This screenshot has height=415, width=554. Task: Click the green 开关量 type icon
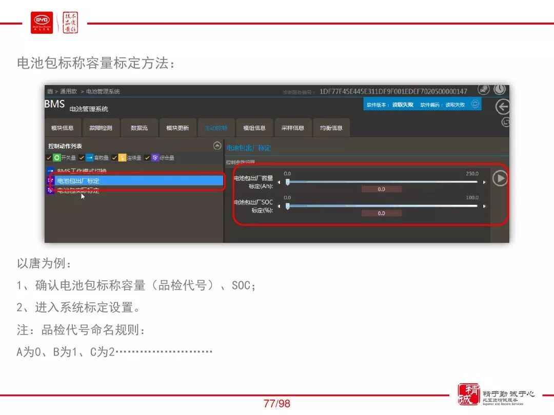[57, 157]
